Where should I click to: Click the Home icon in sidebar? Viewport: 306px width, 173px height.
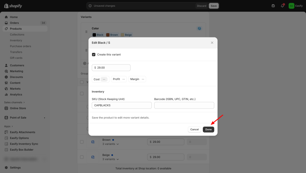(x=7, y=17)
